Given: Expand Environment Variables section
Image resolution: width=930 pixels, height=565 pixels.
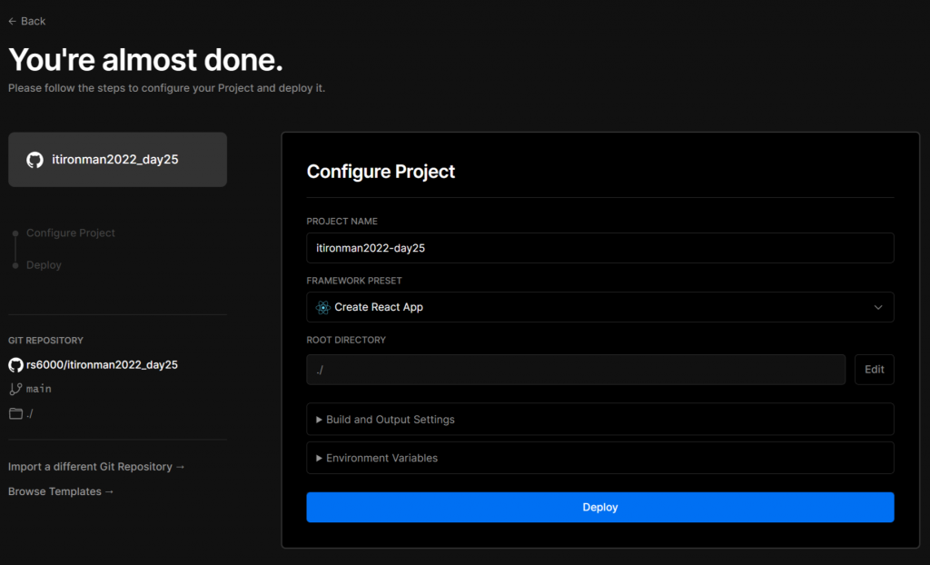Looking at the screenshot, I should 600,458.
